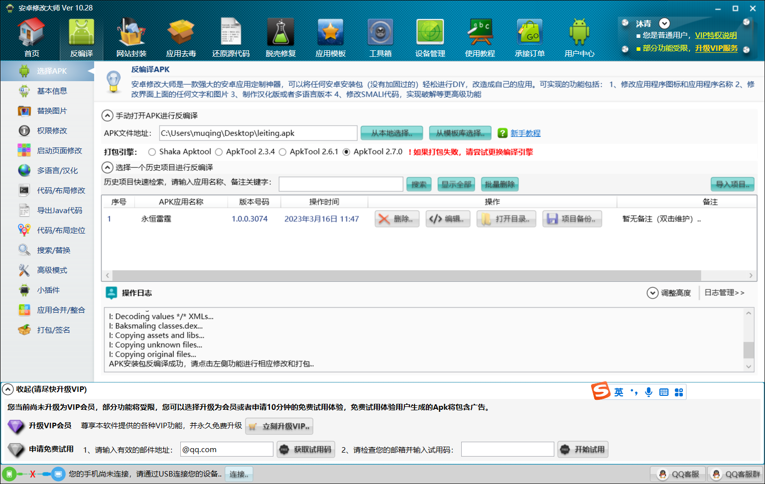Click the Sogou voice input microphone icon
The image size is (765, 484).
pyautogui.click(x=648, y=392)
